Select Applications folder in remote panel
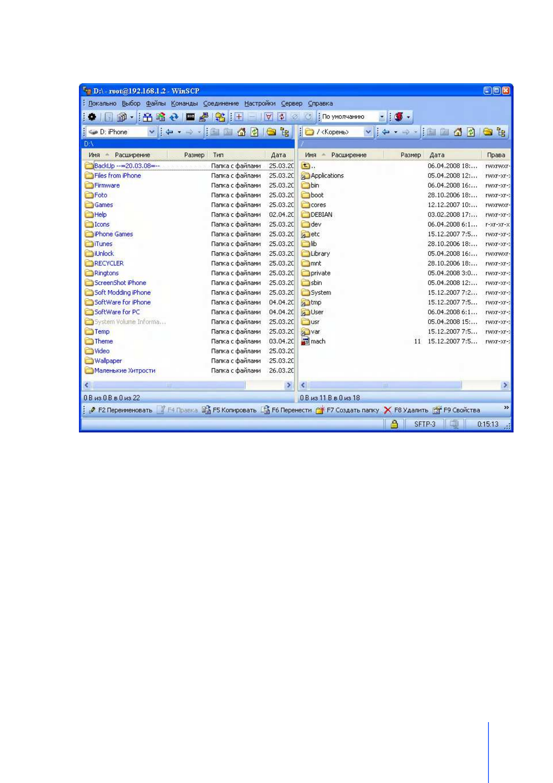This screenshot has height=783, width=553. (322, 176)
